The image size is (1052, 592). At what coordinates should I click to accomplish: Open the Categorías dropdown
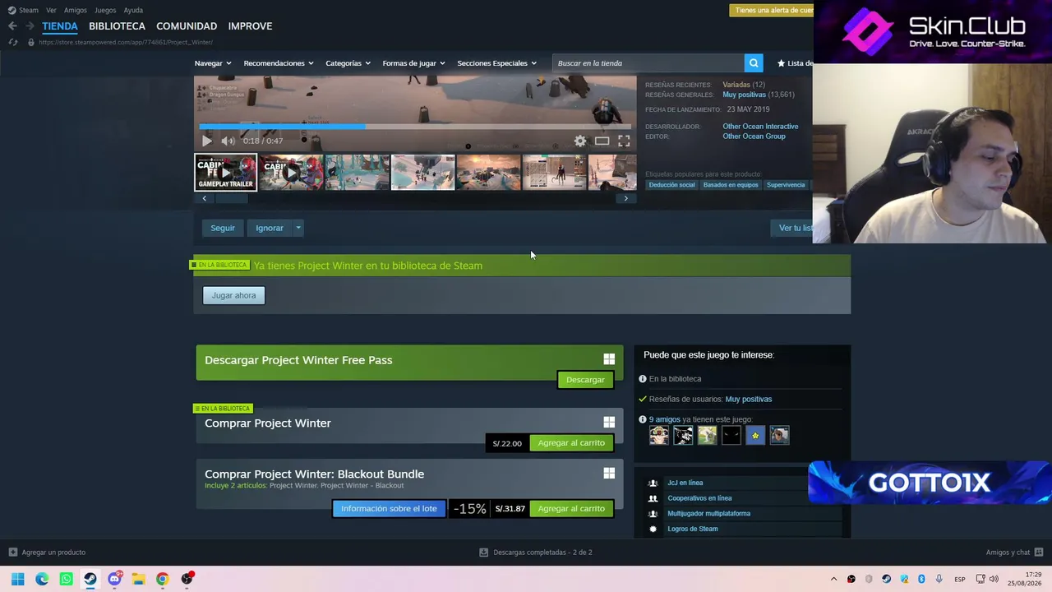[348, 63]
